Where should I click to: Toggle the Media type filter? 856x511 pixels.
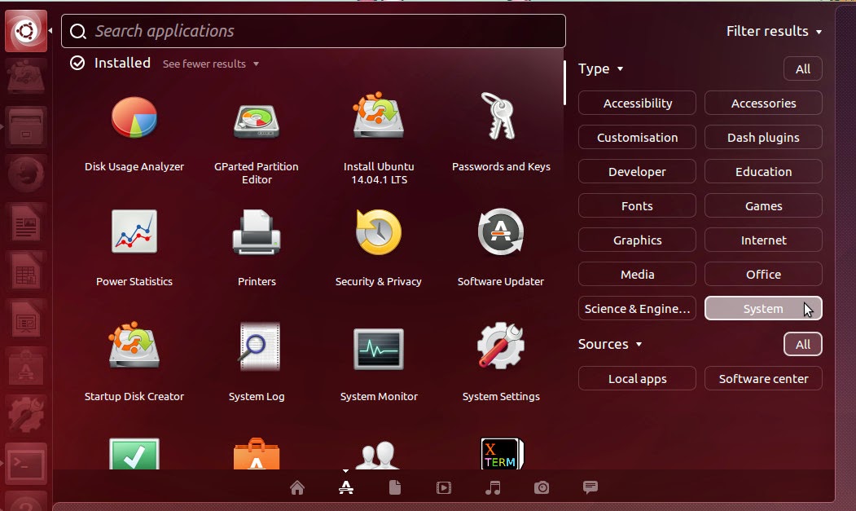click(x=637, y=275)
